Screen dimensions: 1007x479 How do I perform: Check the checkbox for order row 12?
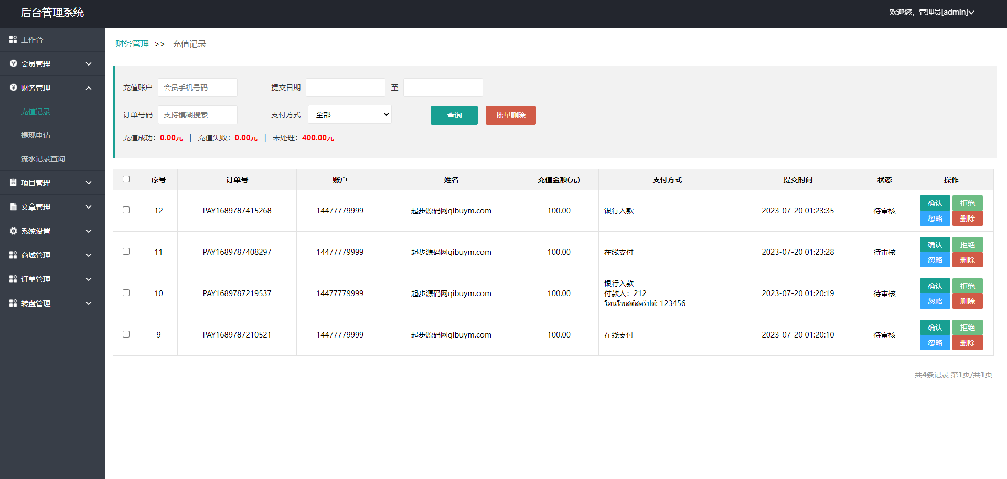coord(126,210)
